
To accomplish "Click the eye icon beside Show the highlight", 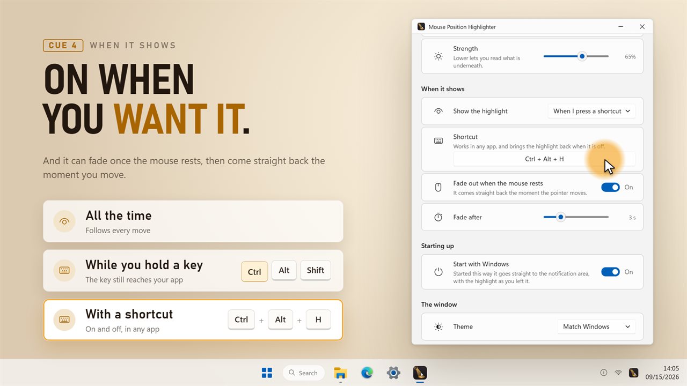I will coord(438,111).
